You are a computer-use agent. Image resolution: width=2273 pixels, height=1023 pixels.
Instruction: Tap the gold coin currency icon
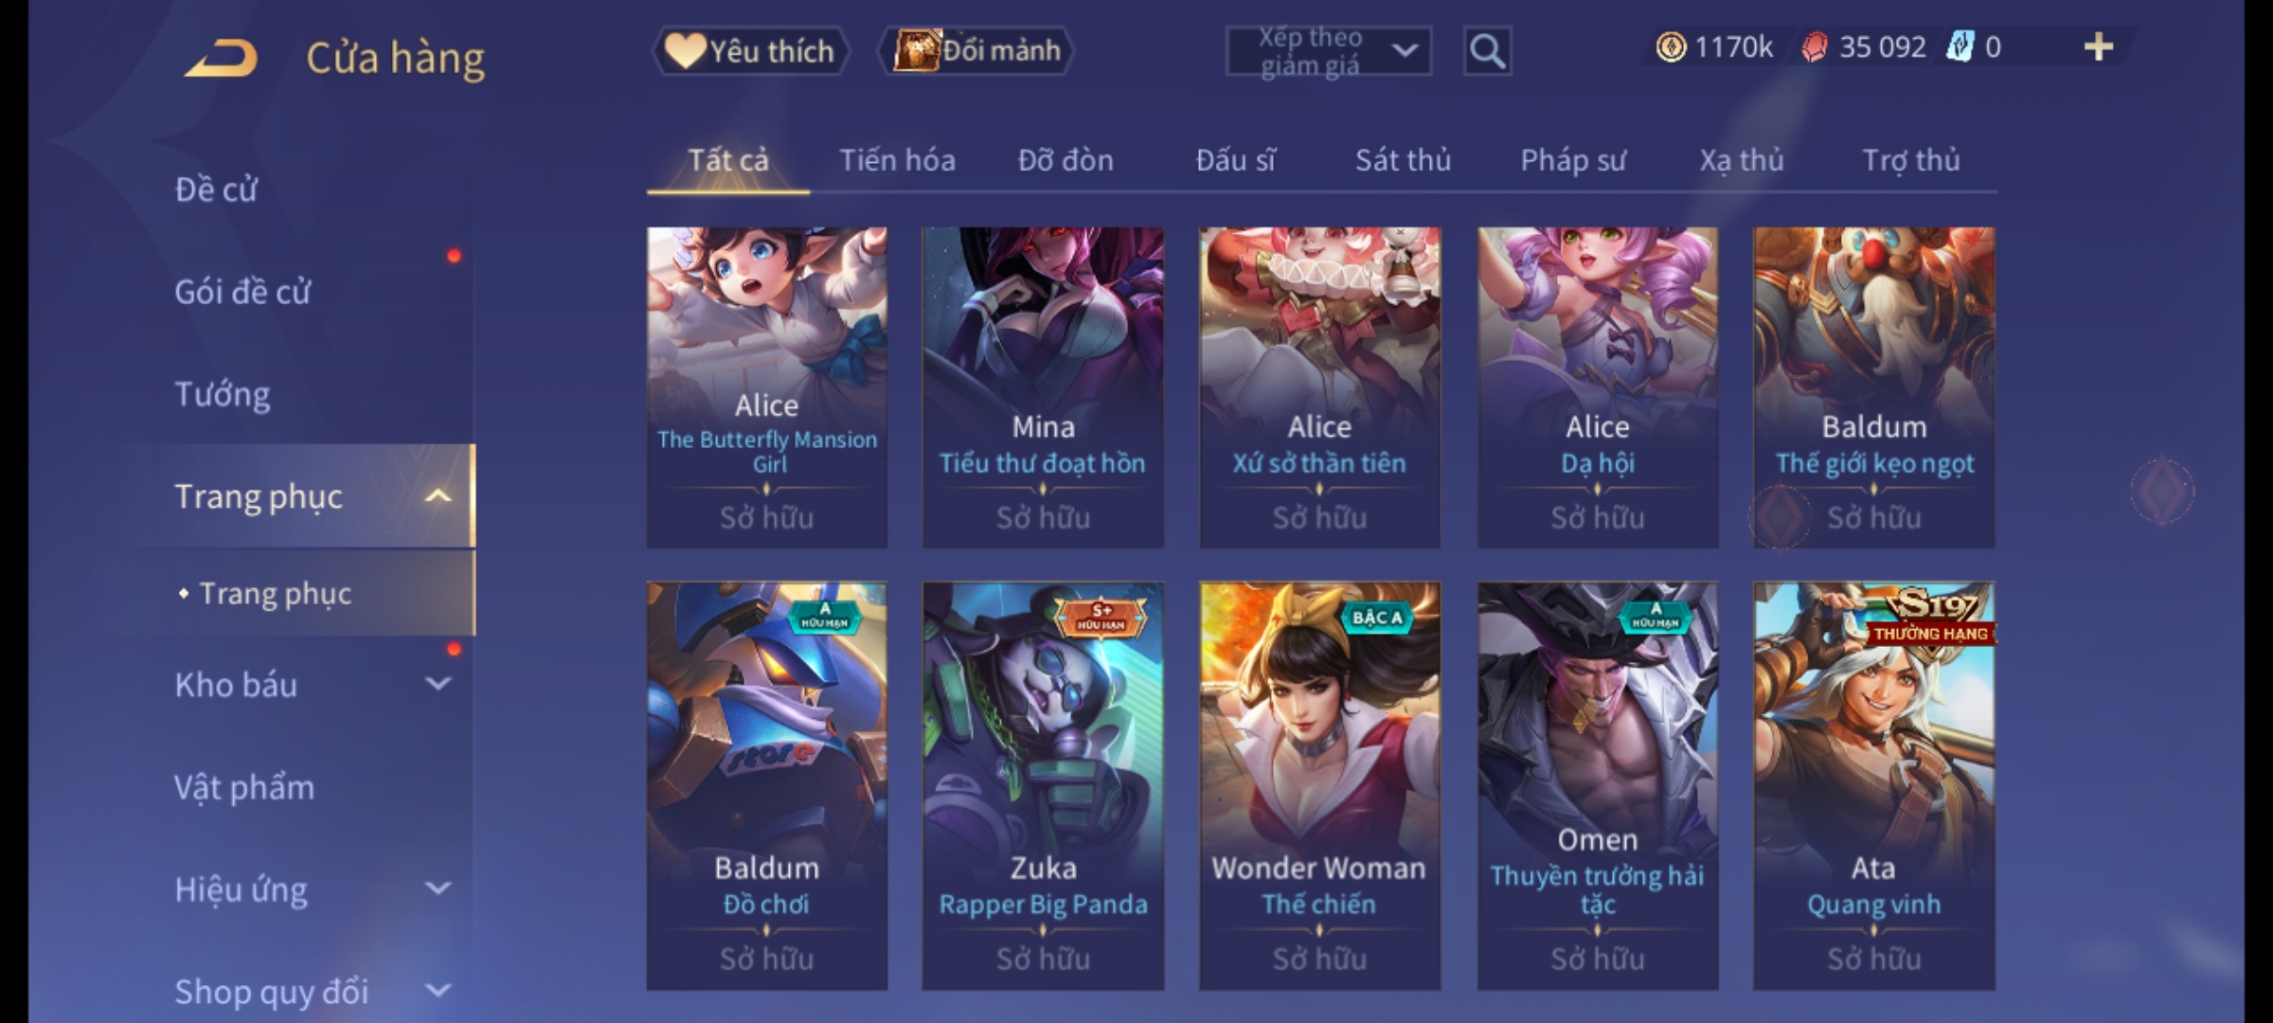1671,46
